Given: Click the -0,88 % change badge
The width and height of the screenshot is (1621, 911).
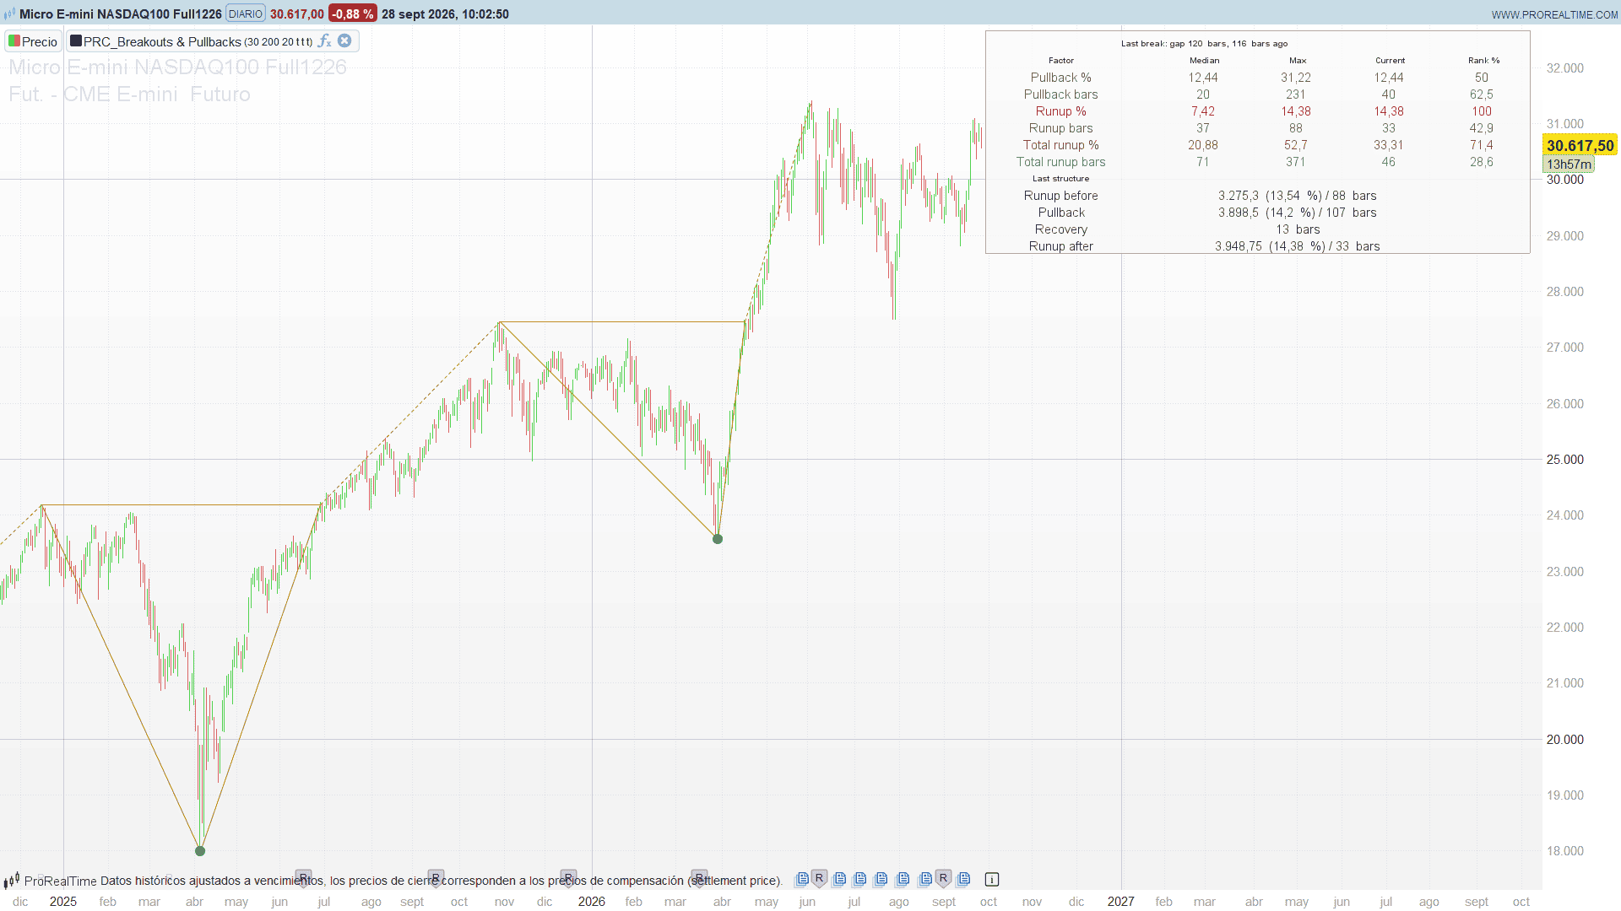Looking at the screenshot, I should coord(352,13).
